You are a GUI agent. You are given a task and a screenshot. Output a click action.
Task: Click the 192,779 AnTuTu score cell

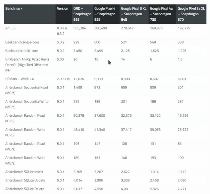click(x=184, y=28)
